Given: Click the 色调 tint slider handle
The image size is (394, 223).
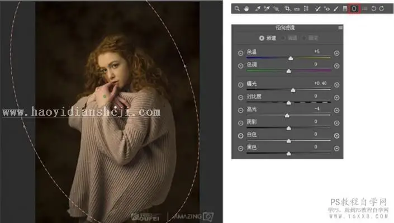Looking at the screenshot, I should (289, 71).
